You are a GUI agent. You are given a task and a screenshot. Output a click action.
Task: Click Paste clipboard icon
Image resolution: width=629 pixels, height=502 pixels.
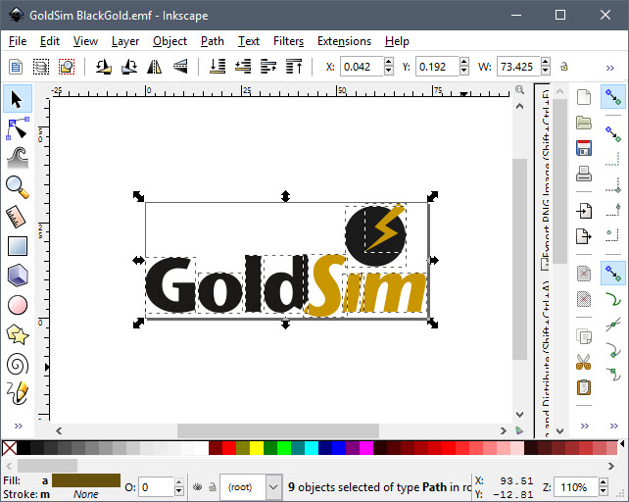coord(584,387)
